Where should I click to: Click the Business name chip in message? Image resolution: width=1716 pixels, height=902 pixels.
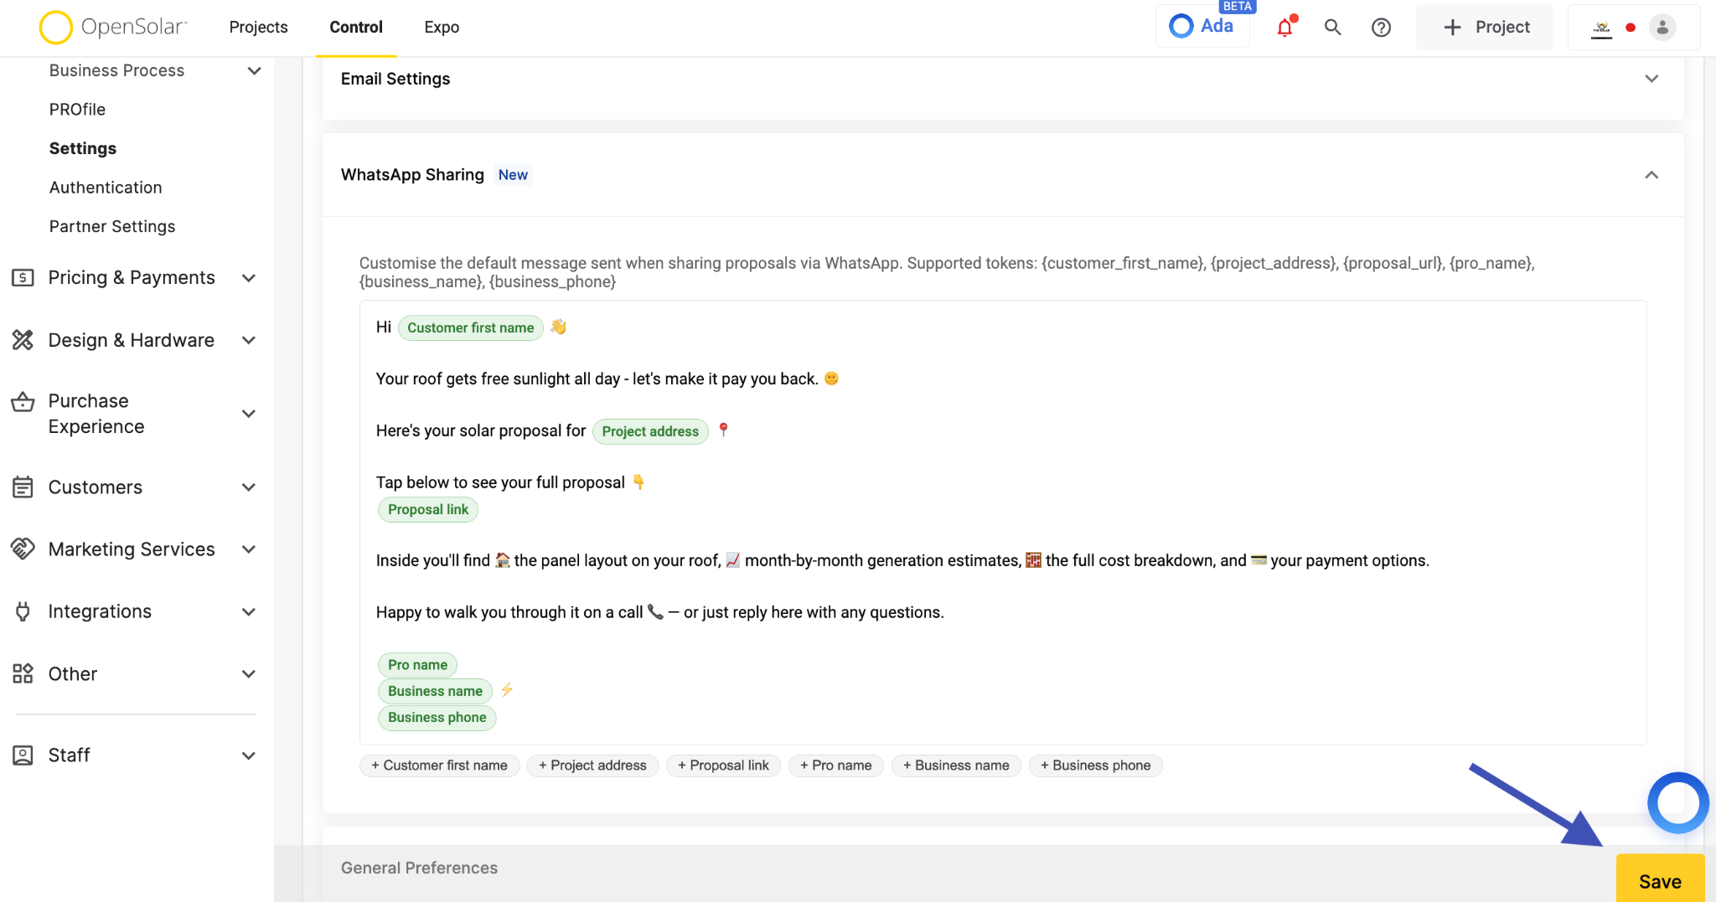[435, 691]
